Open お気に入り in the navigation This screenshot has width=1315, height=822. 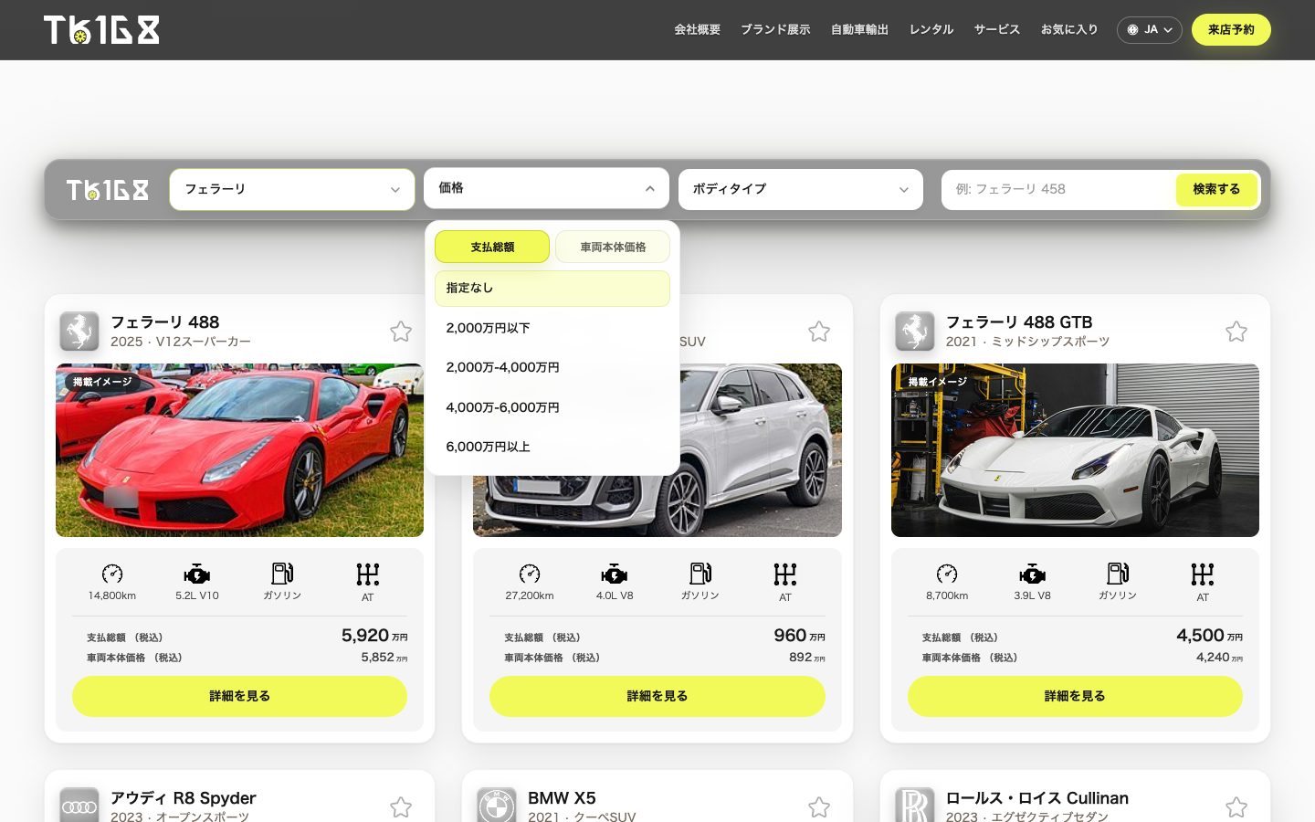tap(1069, 30)
